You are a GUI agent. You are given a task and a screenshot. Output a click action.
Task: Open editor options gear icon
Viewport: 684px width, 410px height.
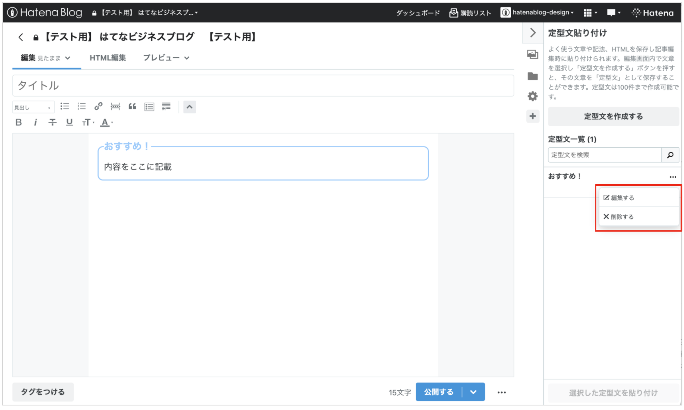coord(532,96)
